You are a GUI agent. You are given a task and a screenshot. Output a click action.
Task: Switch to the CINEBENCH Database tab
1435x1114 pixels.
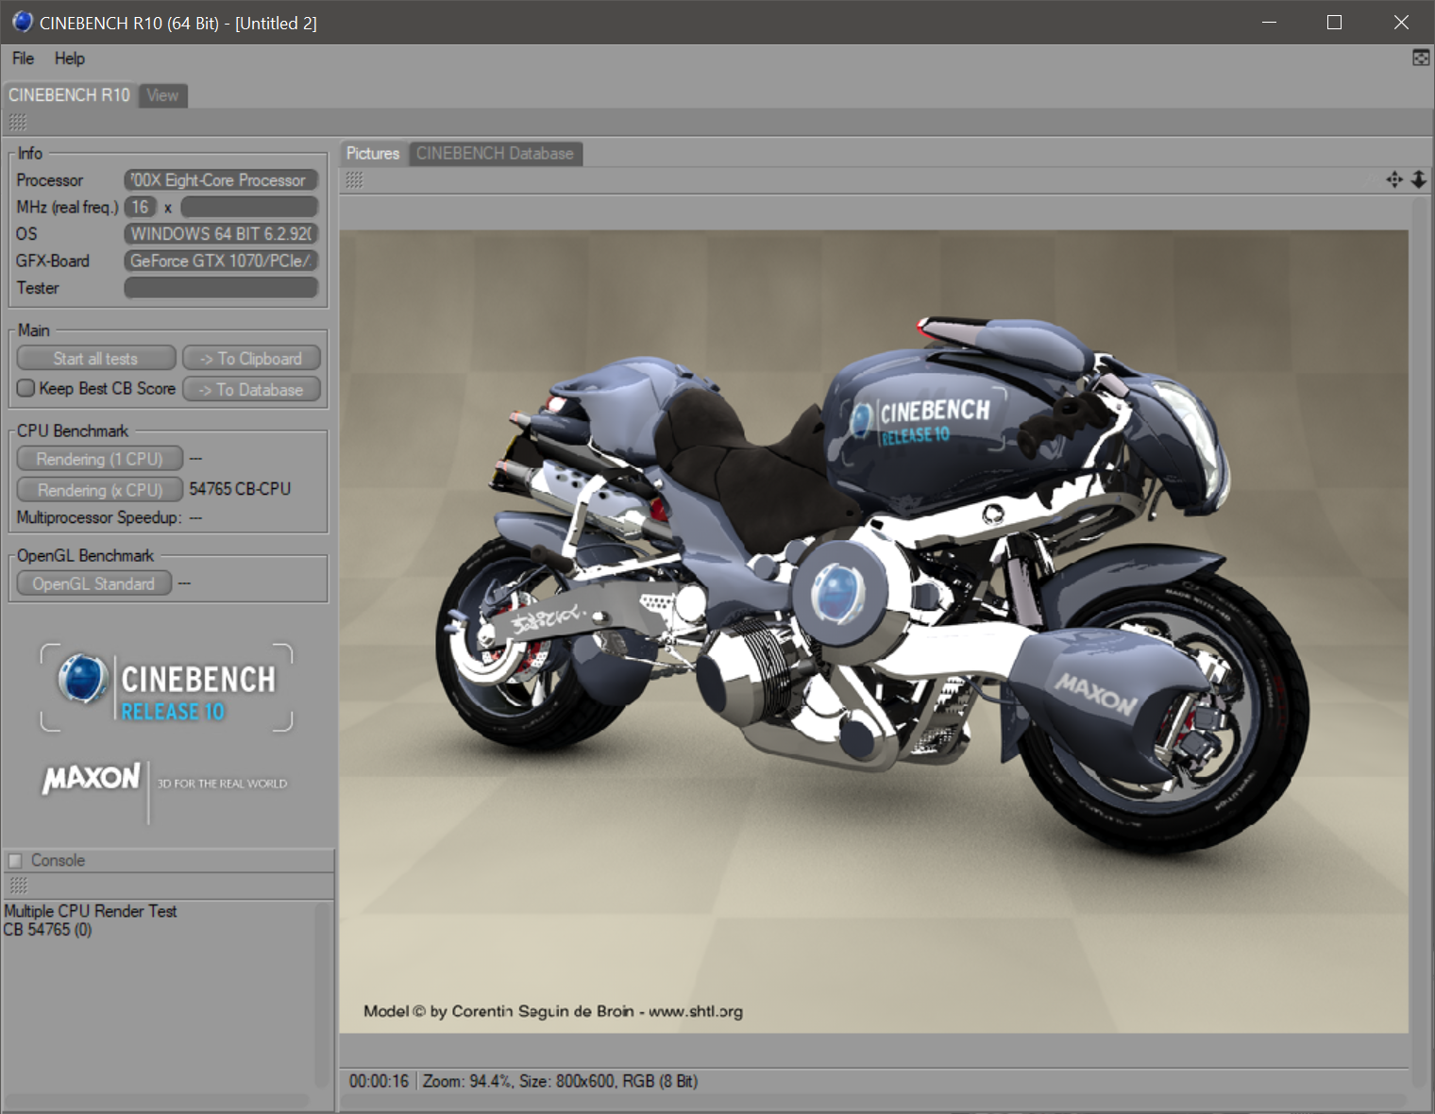(x=495, y=154)
